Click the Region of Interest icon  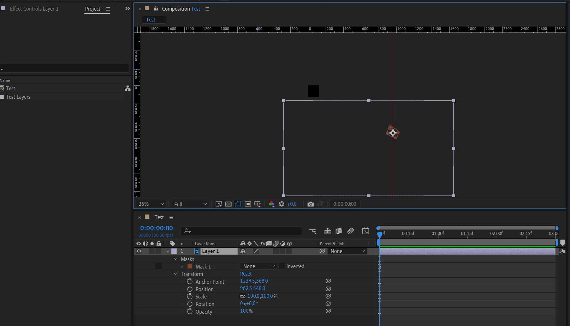point(248,204)
